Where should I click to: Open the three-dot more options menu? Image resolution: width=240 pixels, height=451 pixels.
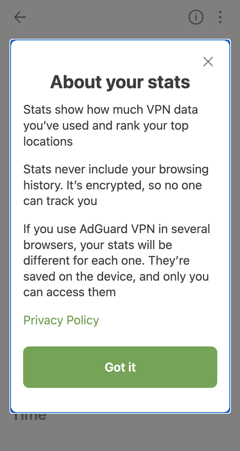(220, 17)
